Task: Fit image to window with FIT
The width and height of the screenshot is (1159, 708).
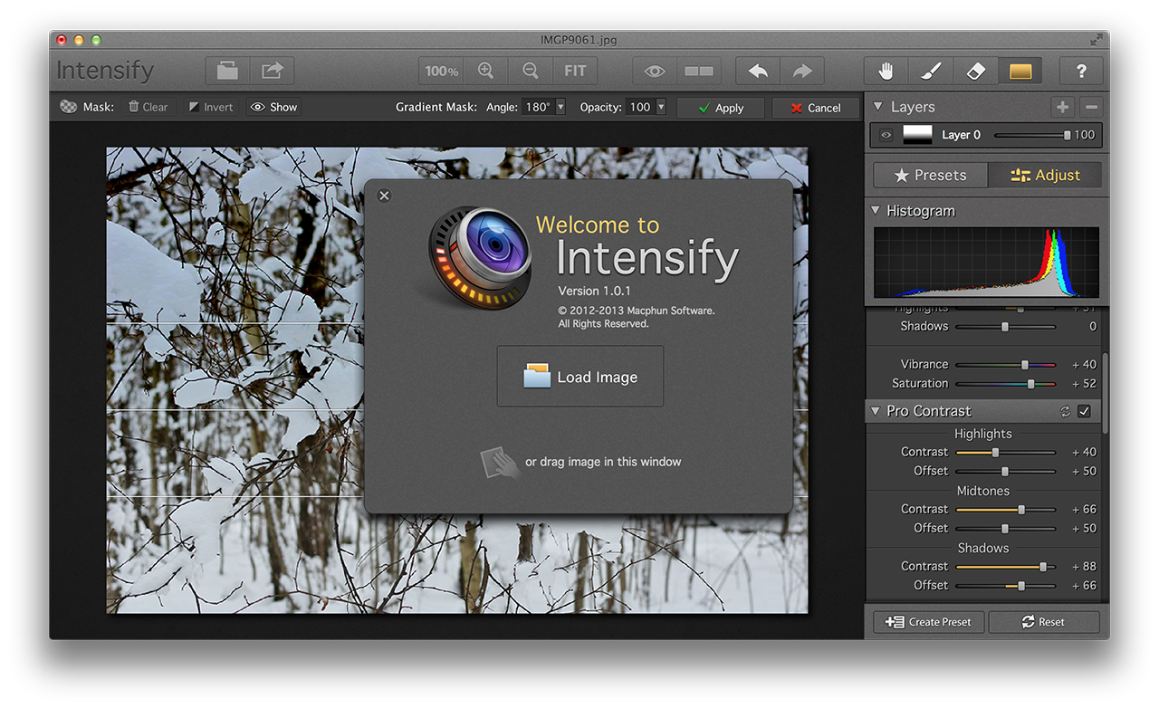Action: point(575,71)
